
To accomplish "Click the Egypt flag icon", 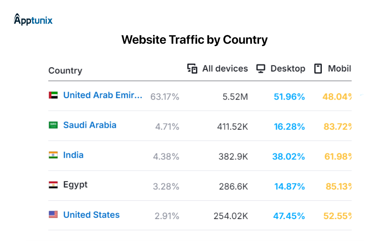I will coord(53,185).
